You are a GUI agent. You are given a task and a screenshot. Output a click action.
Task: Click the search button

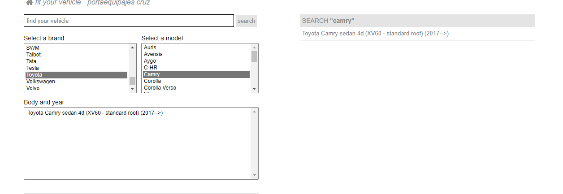(246, 21)
